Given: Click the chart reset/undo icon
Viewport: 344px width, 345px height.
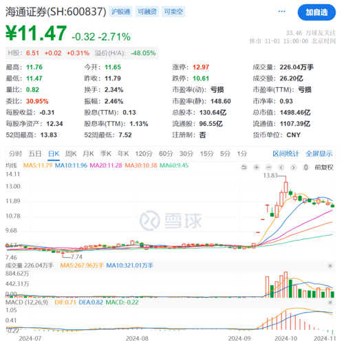Looking at the screenshot, I should (244, 168).
